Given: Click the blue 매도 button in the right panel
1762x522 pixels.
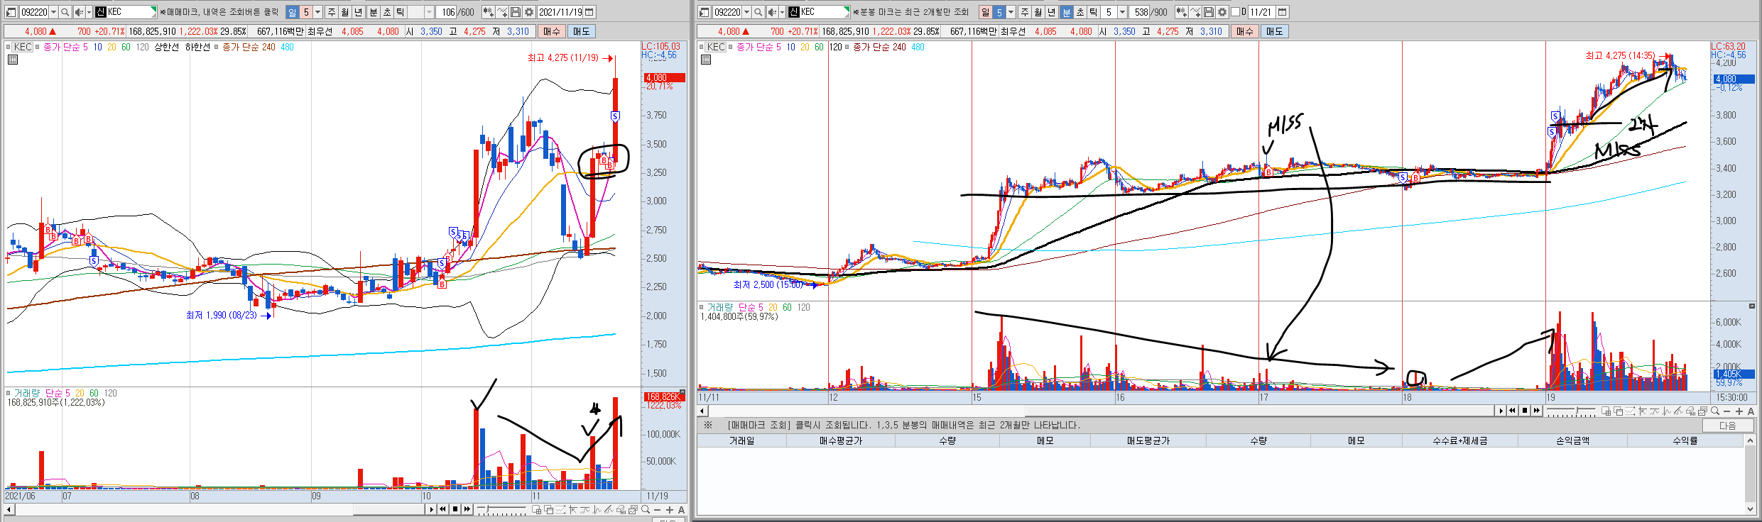Looking at the screenshot, I should [1274, 31].
